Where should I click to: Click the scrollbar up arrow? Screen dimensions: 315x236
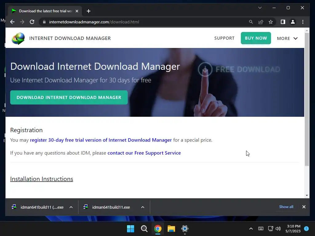click(307, 30)
